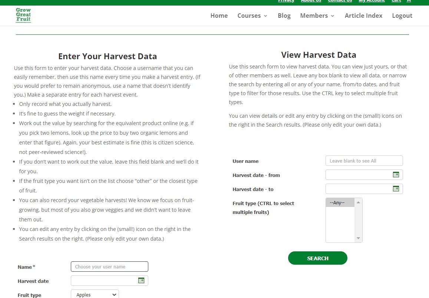Click the green SEARCH button
This screenshot has height=298, width=429.
click(318, 258)
